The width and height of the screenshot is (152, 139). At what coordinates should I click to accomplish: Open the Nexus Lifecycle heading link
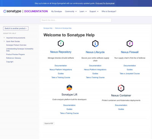point(95,52)
